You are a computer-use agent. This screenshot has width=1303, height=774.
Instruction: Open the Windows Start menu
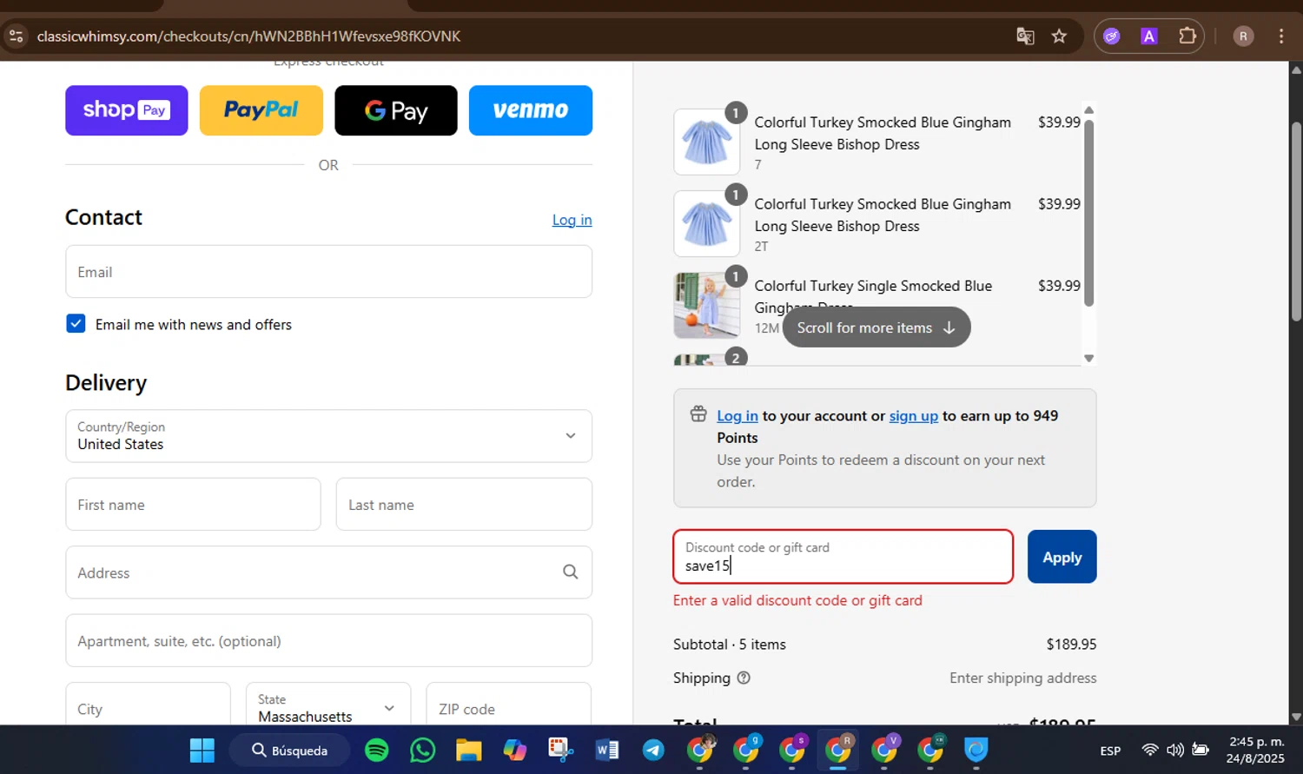[x=202, y=750]
